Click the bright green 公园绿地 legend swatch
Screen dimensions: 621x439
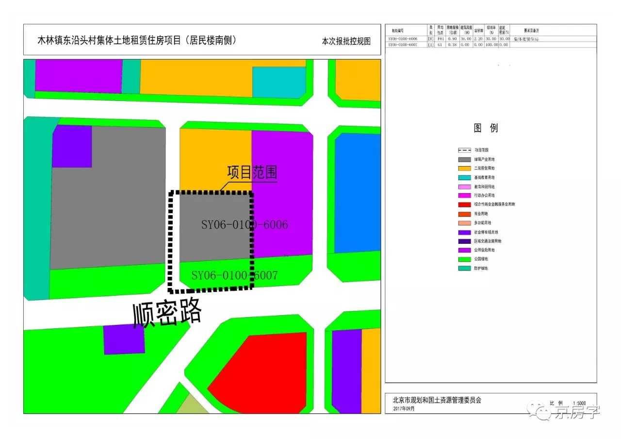464,259
